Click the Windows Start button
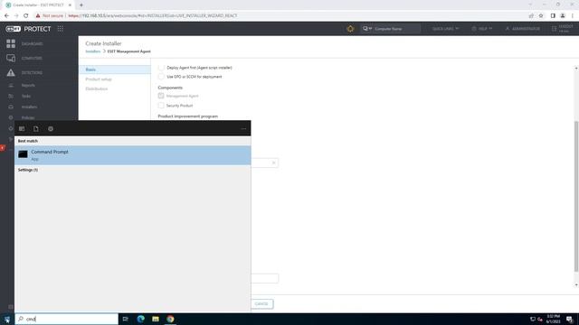 click(x=7, y=319)
